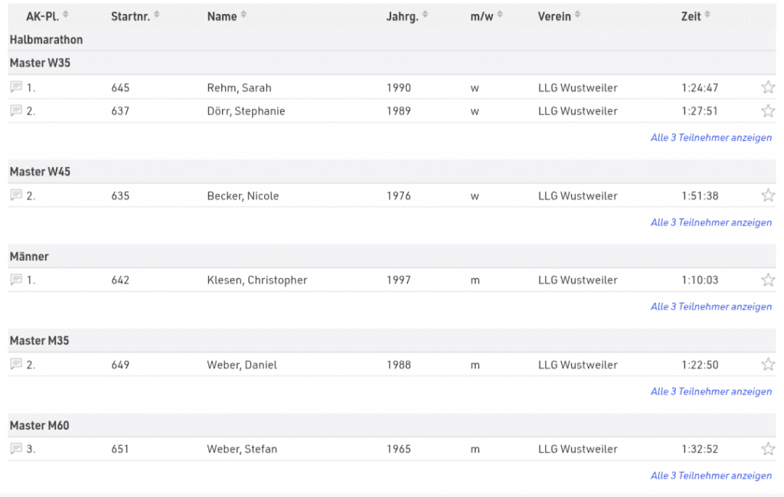Click comment icon beside Rehm, Sarah

tap(16, 87)
